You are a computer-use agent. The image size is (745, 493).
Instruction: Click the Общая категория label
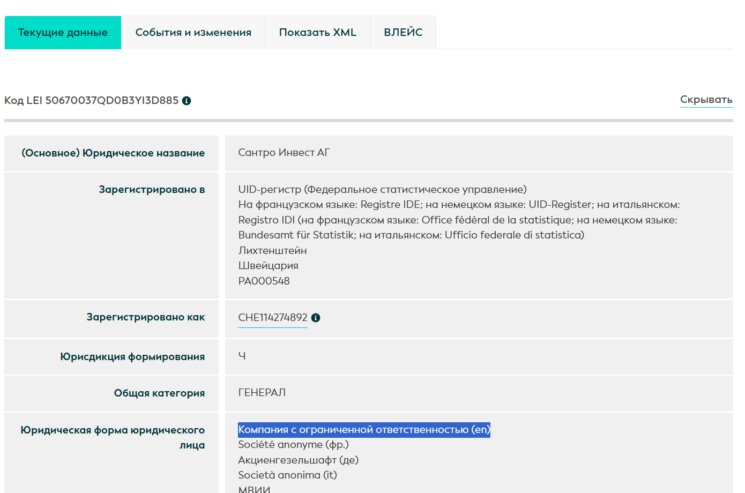coord(159,393)
